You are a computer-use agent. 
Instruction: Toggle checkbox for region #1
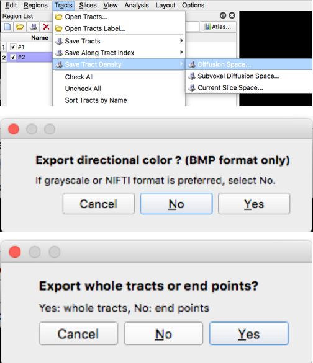coord(13,46)
